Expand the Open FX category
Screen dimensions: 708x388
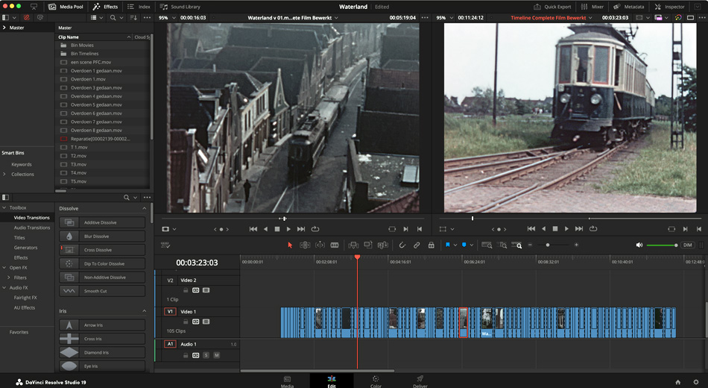[5, 267]
